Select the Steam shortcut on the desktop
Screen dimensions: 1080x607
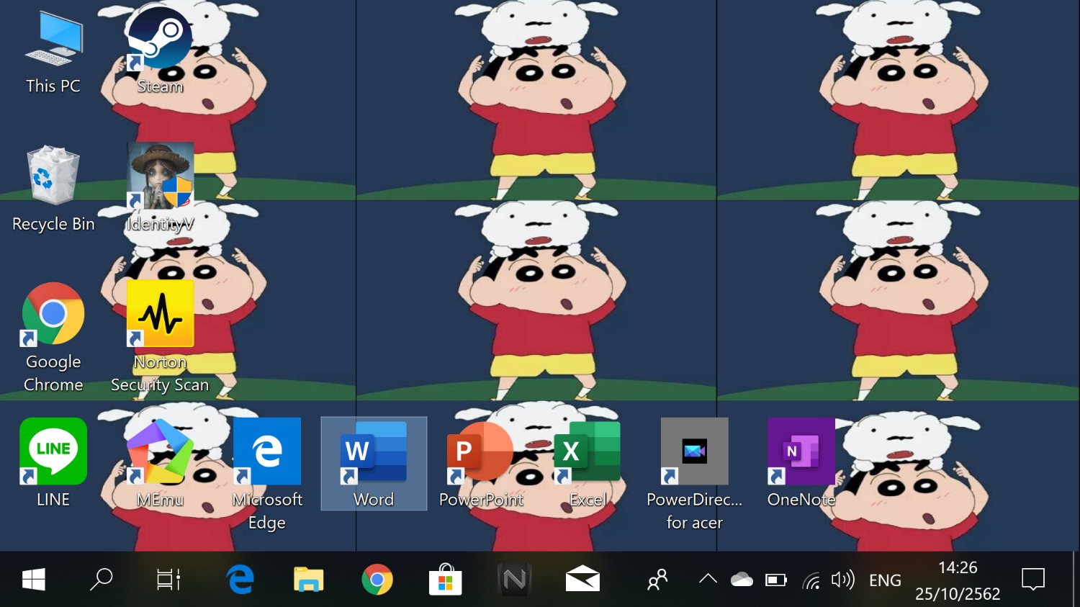pyautogui.click(x=160, y=52)
